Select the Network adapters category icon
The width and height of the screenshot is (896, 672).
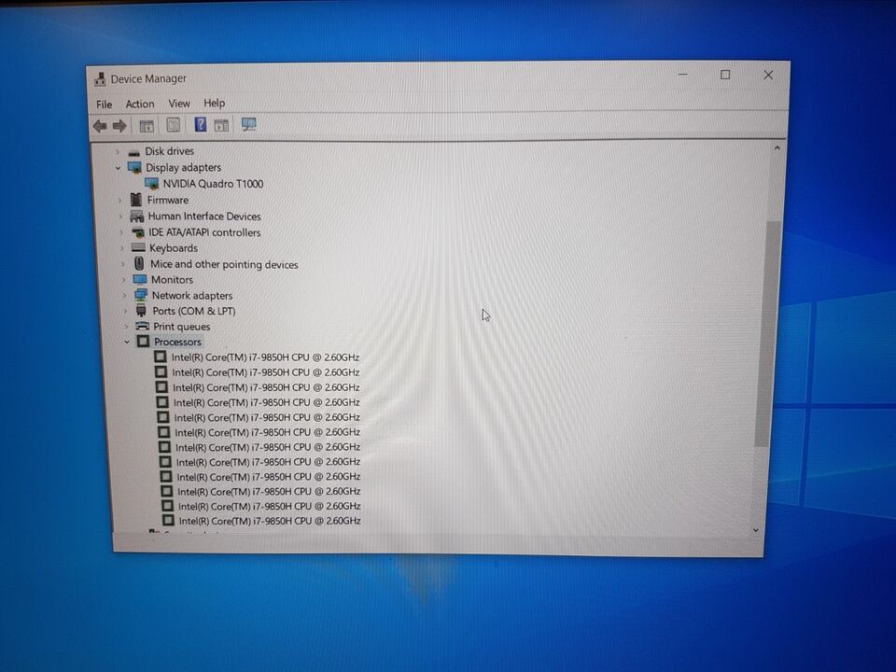141,296
